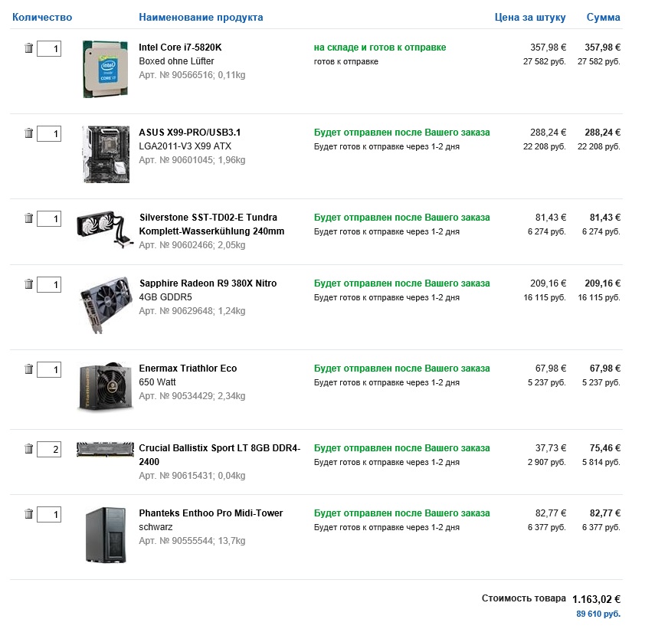Click the quantity field for the Intel Core i7-5820K
This screenshot has height=629, width=655.
tap(49, 49)
